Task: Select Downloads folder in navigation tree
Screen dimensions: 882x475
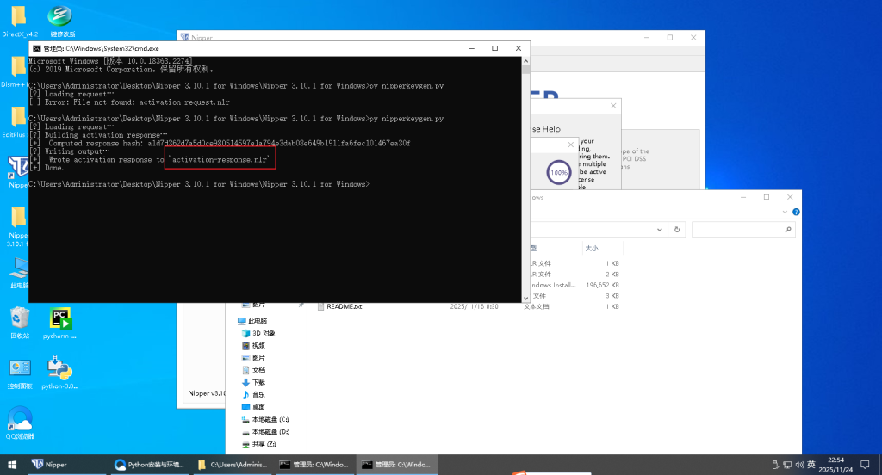Action: pos(258,382)
